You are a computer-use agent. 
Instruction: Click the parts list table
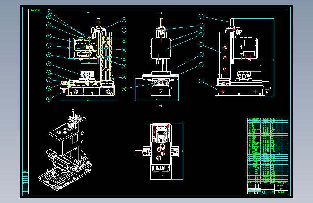pos(268,151)
